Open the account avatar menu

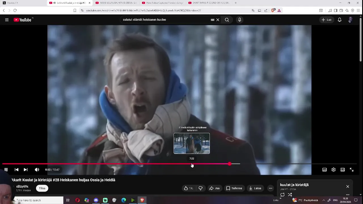(350, 20)
